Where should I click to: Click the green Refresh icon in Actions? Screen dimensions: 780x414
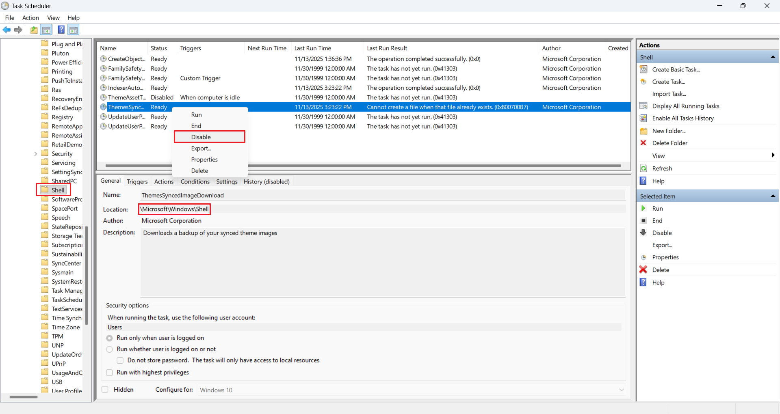click(x=643, y=168)
